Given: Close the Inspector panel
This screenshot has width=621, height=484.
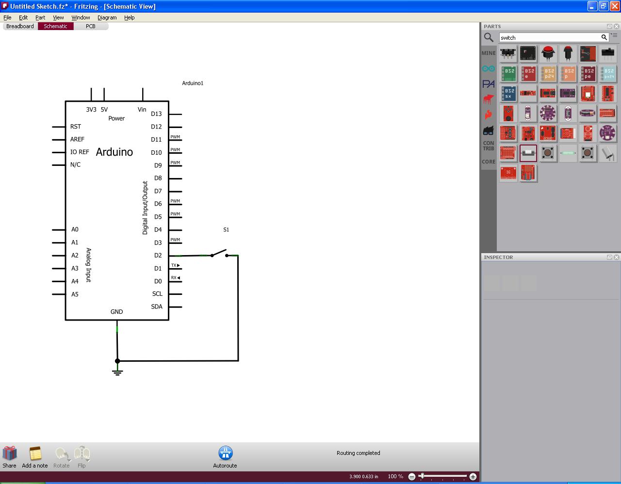Looking at the screenshot, I should click(617, 257).
